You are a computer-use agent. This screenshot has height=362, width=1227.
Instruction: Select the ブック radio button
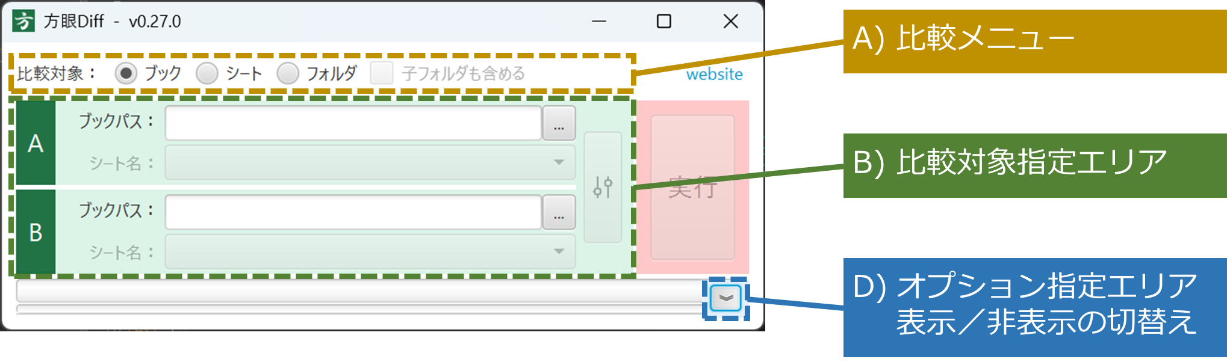(126, 73)
